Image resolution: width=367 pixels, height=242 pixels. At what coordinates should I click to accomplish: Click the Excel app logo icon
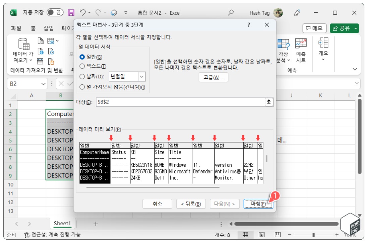click(x=13, y=13)
